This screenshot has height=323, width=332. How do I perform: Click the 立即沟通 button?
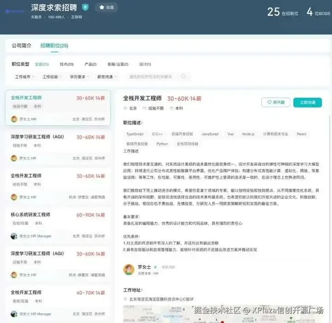pos(308,103)
